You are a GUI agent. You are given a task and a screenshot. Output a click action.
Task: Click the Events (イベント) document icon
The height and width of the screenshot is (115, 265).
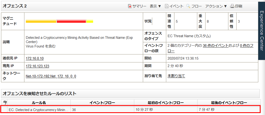(x=167, y=6)
